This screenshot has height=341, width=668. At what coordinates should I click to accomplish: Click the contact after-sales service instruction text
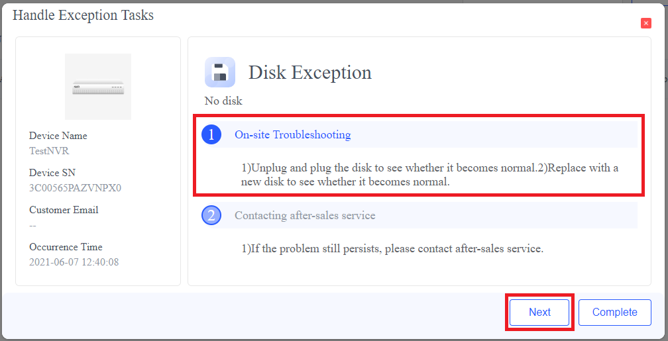pos(392,249)
